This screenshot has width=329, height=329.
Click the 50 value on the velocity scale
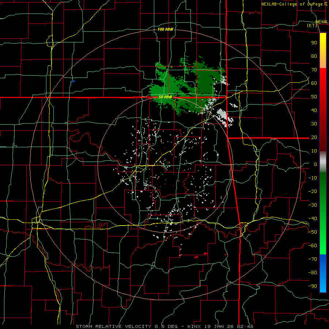[x=314, y=97]
